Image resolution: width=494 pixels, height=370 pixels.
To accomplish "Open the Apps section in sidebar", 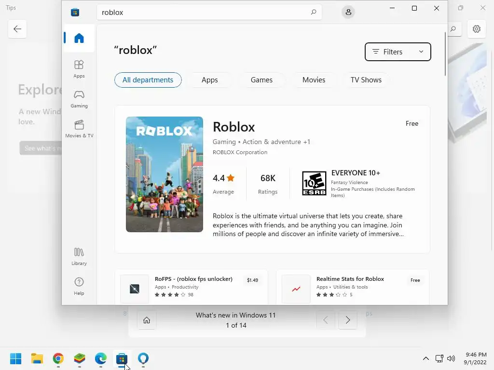I will click(x=79, y=69).
